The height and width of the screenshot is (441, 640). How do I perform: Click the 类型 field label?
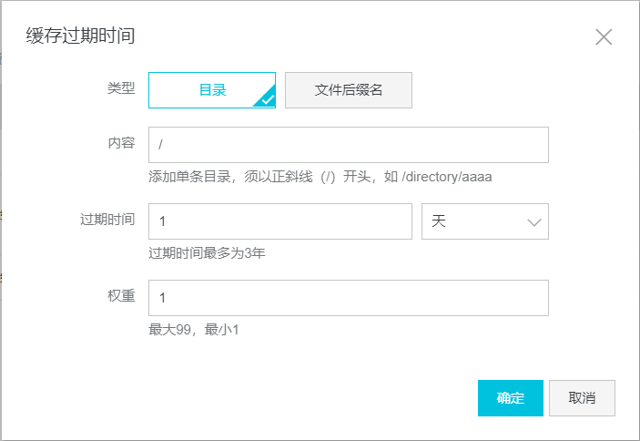121,89
